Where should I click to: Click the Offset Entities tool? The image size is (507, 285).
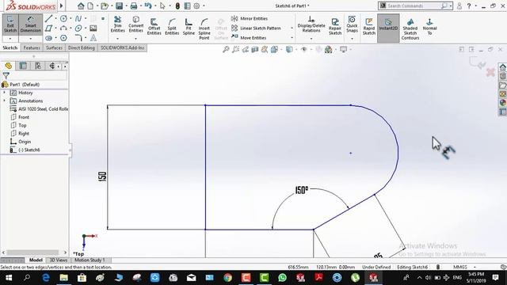coord(154,26)
